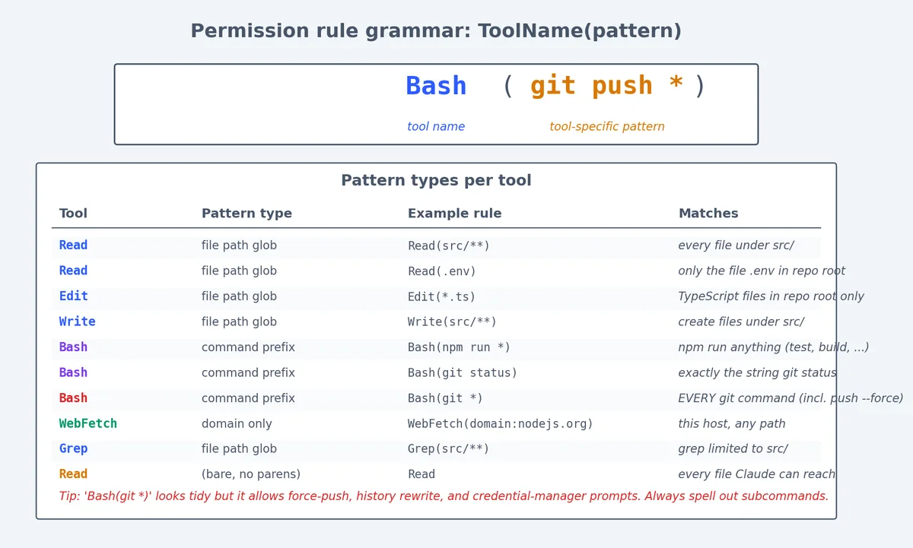Image resolution: width=913 pixels, height=548 pixels.
Task: Click 'every file Claude can reach'
Action: pos(756,475)
